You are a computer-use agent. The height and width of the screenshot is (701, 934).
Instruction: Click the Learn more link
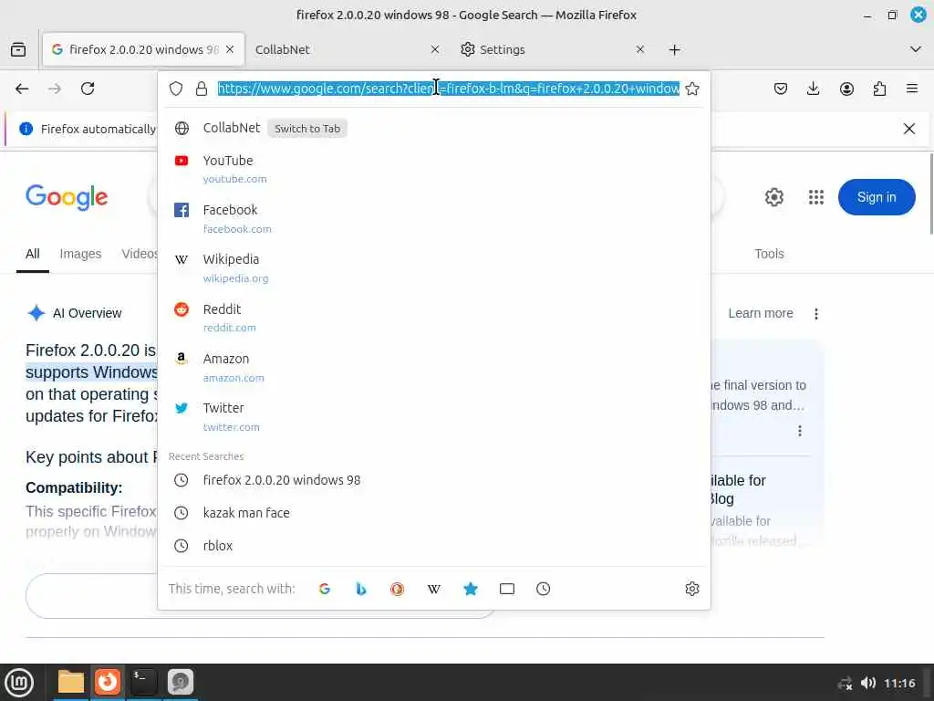tap(761, 314)
